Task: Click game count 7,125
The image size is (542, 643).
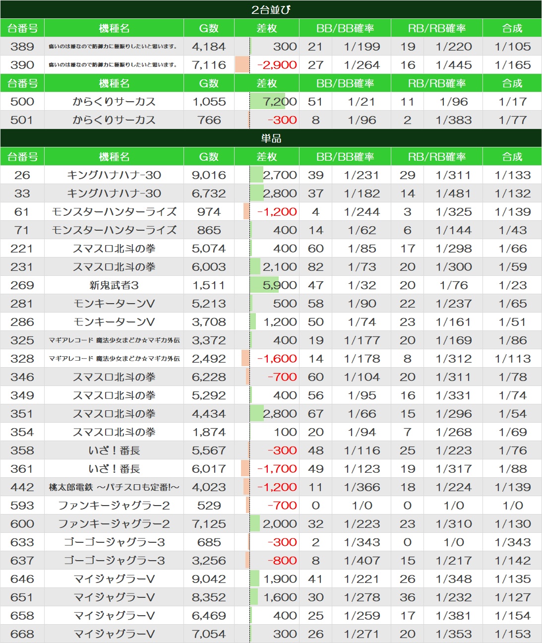Action: click(x=209, y=524)
